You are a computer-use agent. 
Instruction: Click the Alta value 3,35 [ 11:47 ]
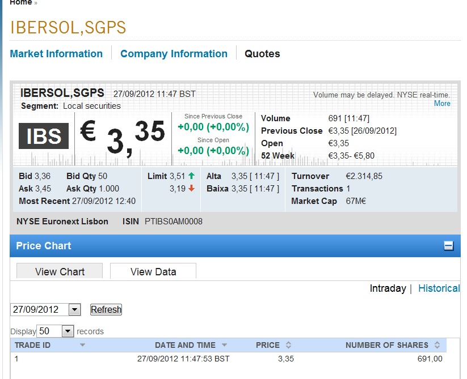pyautogui.click(x=255, y=176)
